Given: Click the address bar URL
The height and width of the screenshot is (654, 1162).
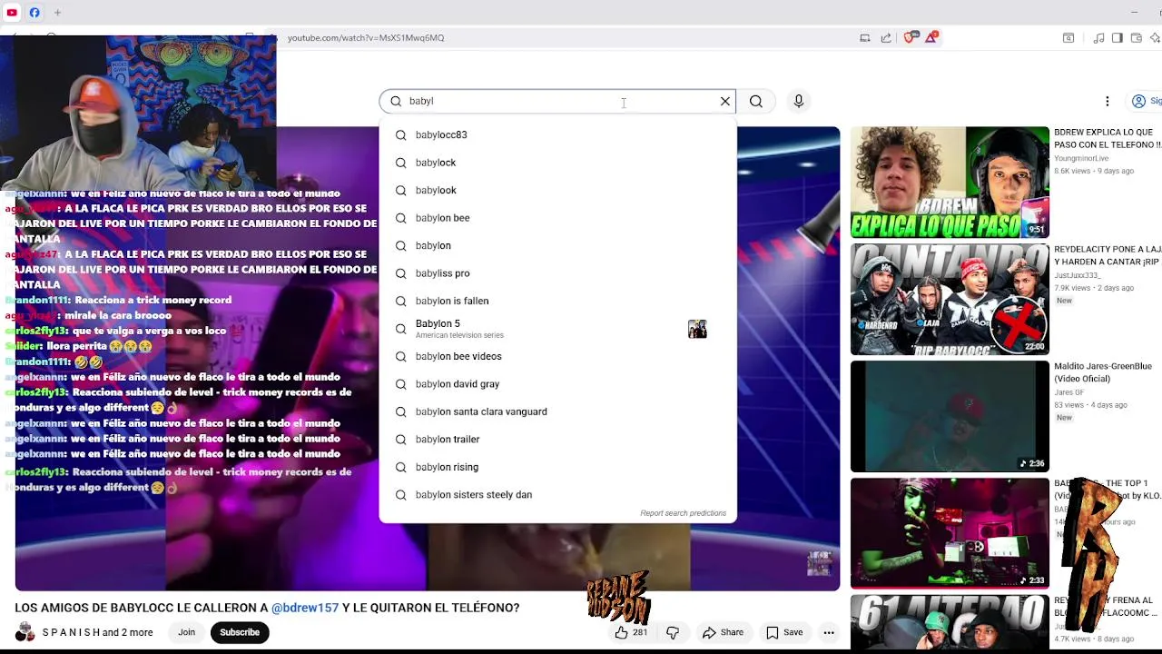Looking at the screenshot, I should click(x=366, y=38).
